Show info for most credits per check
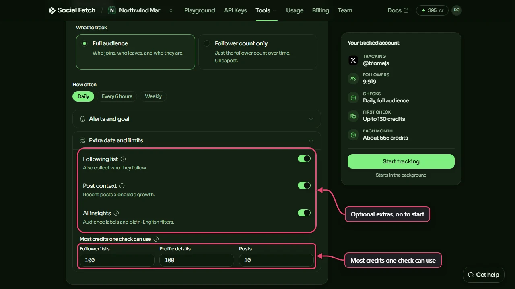This screenshot has height=289, width=515. (156, 239)
